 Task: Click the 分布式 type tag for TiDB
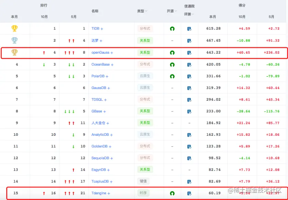click(x=145, y=29)
